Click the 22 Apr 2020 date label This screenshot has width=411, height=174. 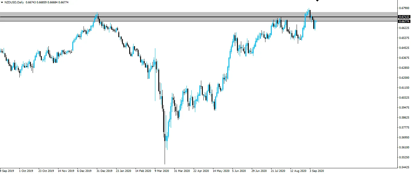pos(201,171)
